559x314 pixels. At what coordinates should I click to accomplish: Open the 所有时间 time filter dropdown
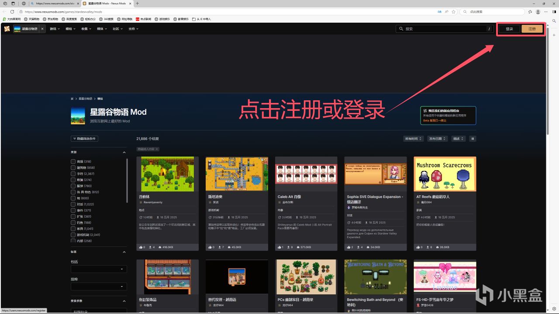tap(414, 139)
